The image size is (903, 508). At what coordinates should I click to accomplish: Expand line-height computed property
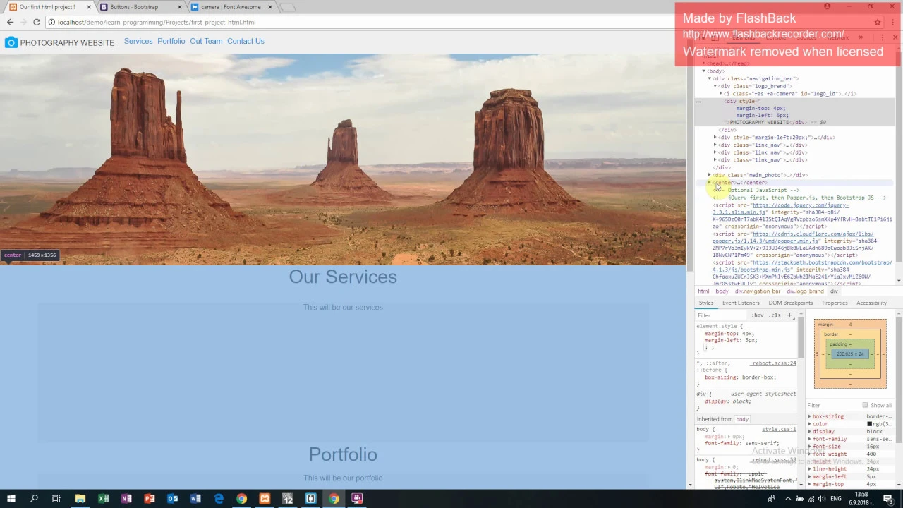[809, 469]
